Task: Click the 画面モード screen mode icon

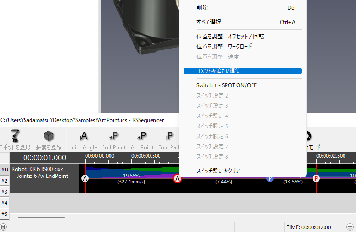Action: click(307, 137)
